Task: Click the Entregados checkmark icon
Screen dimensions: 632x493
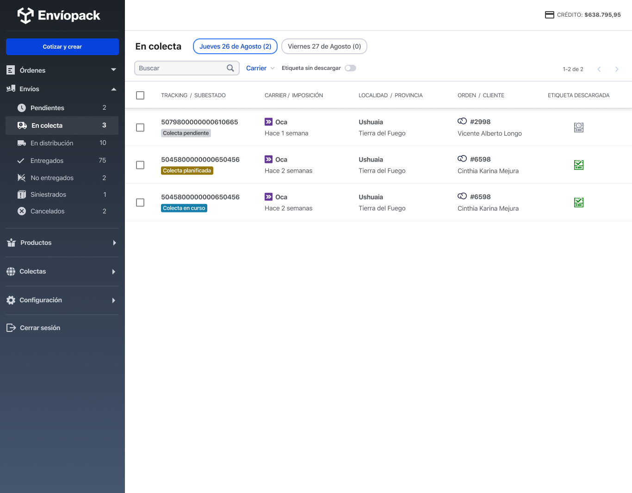Action: coord(21,161)
